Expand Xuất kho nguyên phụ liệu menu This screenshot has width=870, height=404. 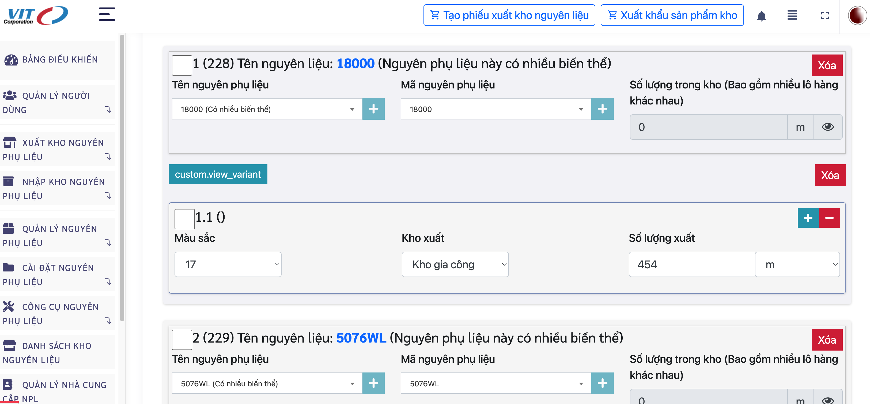tap(57, 149)
